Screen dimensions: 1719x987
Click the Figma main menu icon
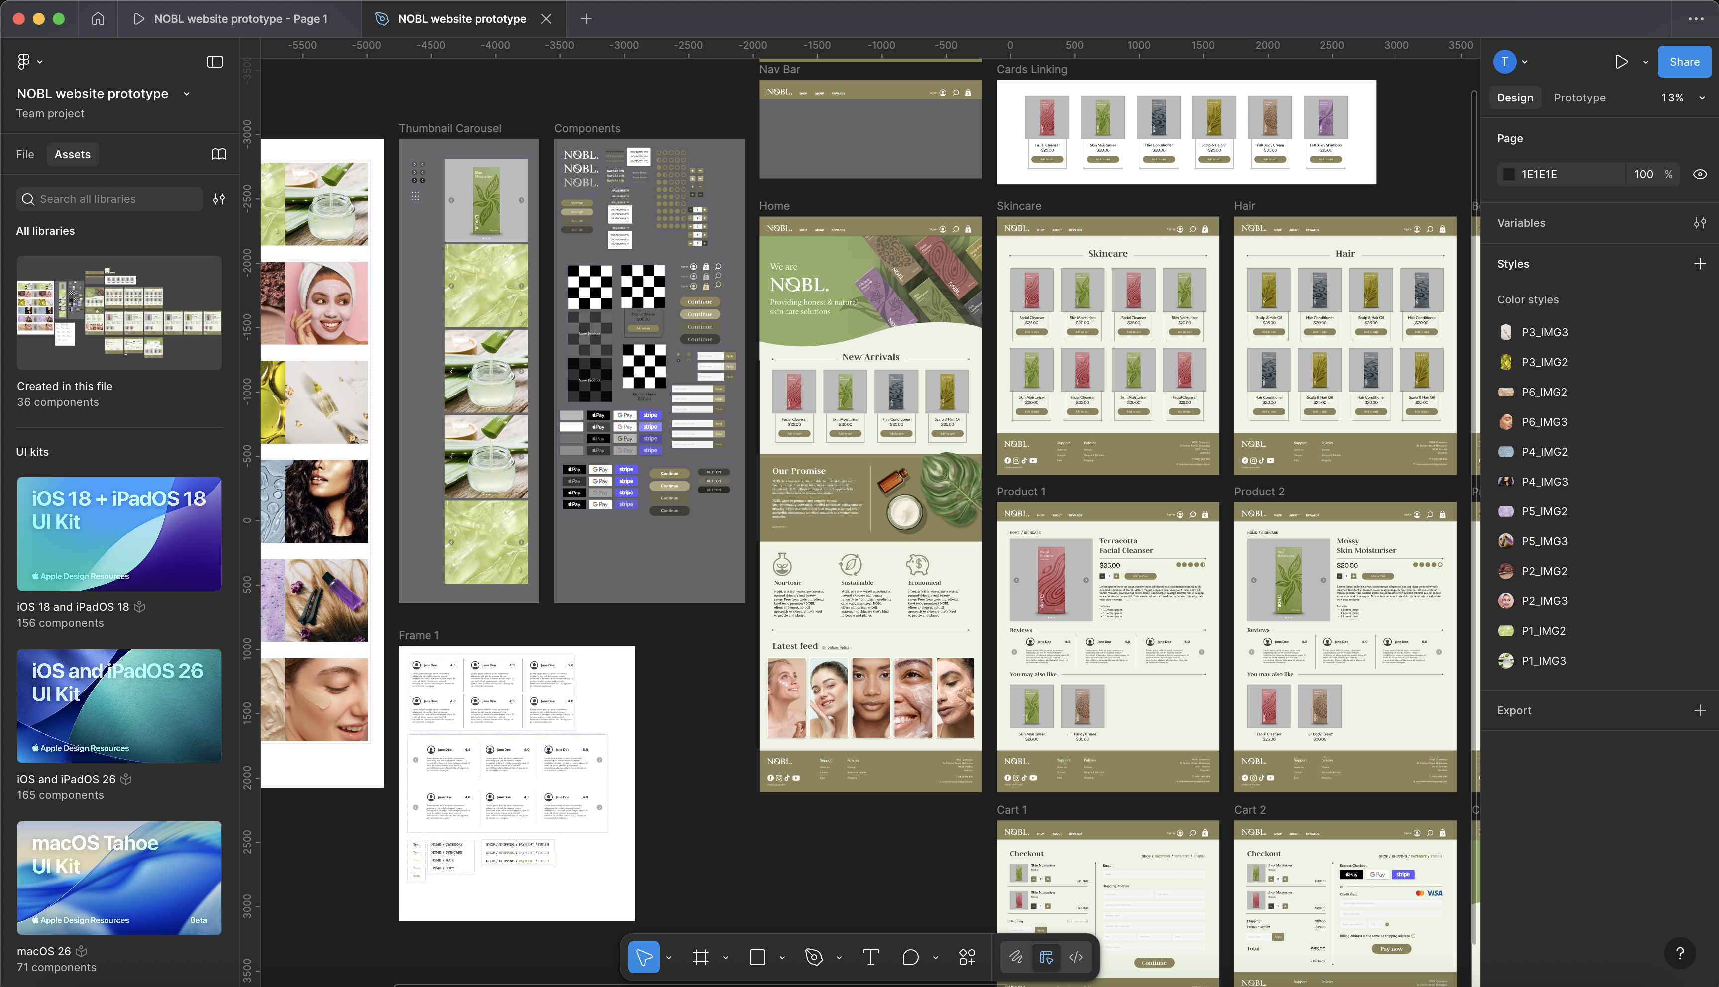coord(24,62)
